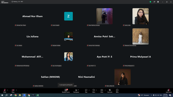Click the meeting connection icon beside the shield
173x97 pixels.
(154, 2)
